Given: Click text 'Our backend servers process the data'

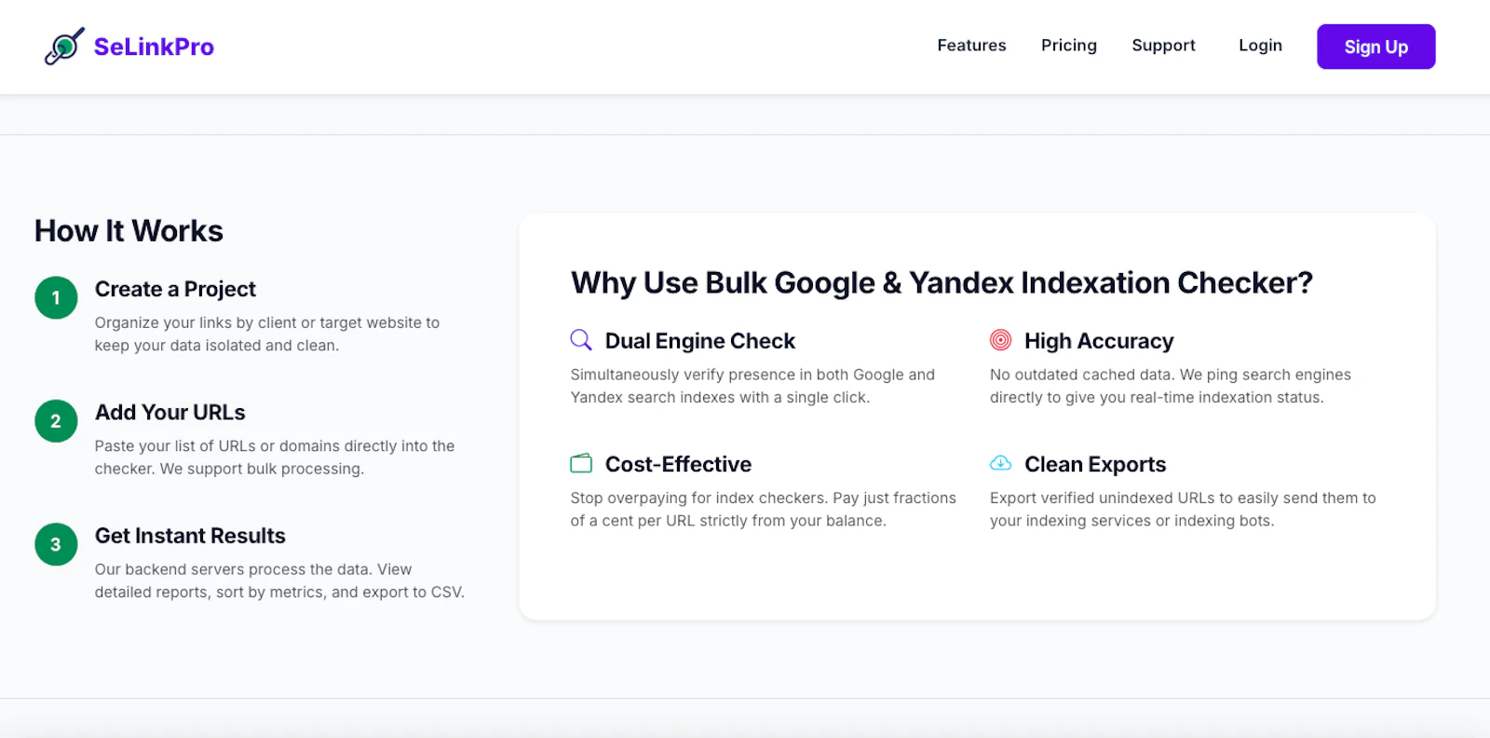Looking at the screenshot, I should pos(234,568).
